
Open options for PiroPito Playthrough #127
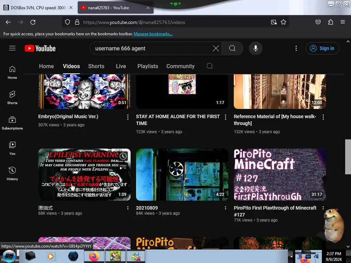click(323, 208)
